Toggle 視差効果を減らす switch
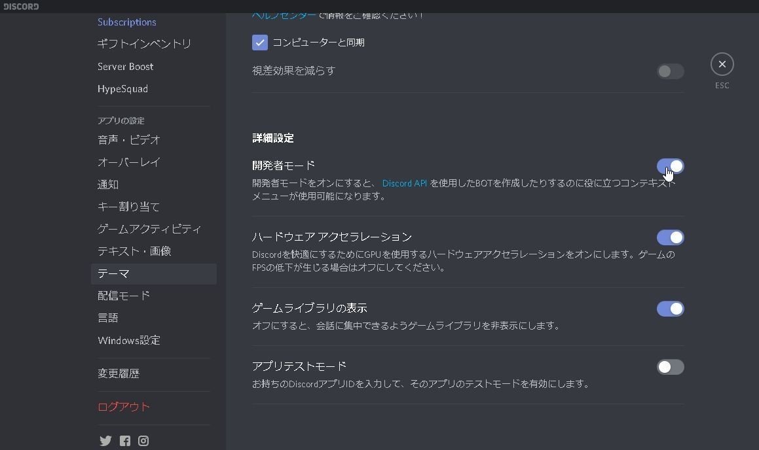Screen dimensions: 759x450 pos(671,71)
